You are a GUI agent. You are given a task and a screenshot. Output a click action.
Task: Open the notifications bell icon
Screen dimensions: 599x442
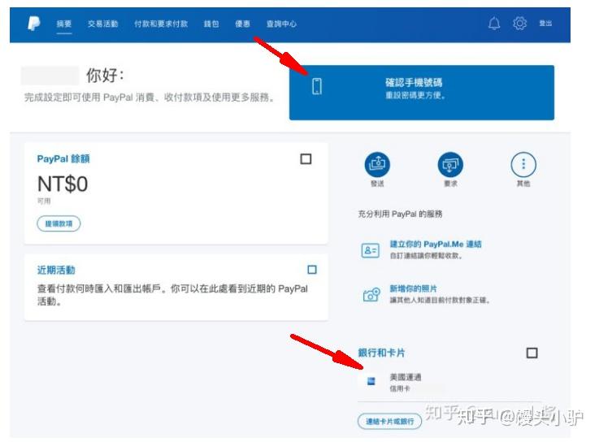click(x=494, y=24)
